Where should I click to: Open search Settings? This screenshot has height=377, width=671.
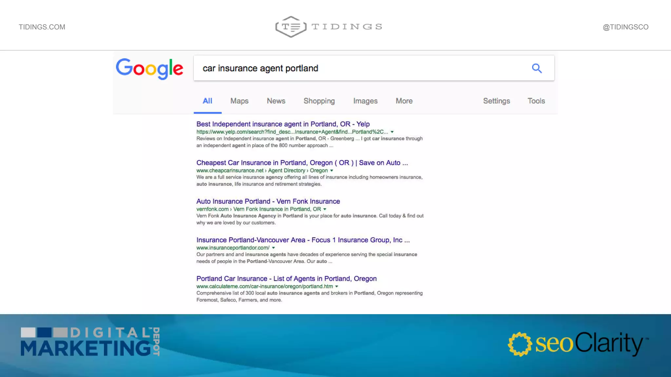(496, 101)
